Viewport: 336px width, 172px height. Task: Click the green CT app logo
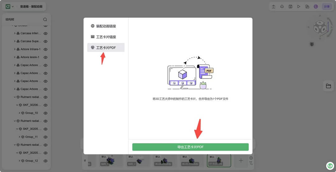coord(8,7)
